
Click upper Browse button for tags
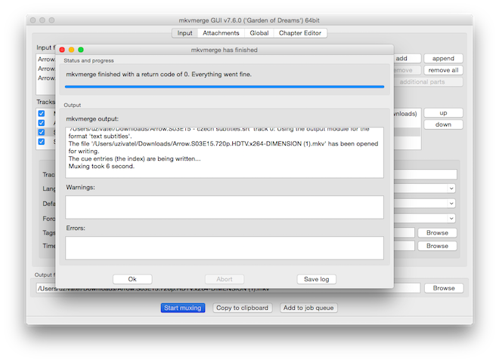(x=437, y=233)
